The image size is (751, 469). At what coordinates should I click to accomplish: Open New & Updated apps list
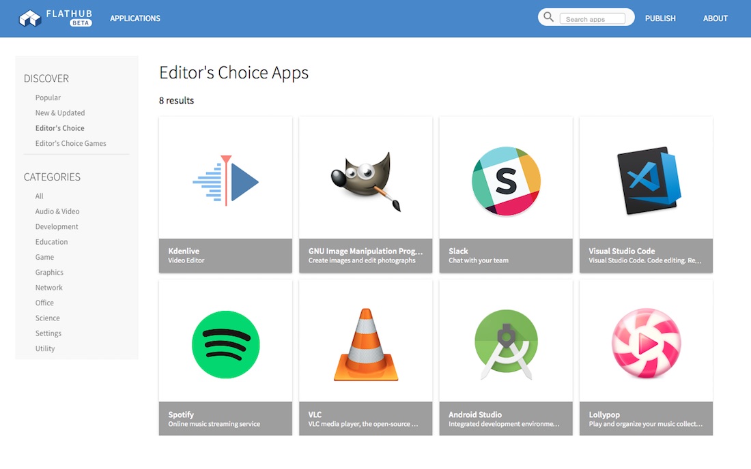click(x=60, y=113)
